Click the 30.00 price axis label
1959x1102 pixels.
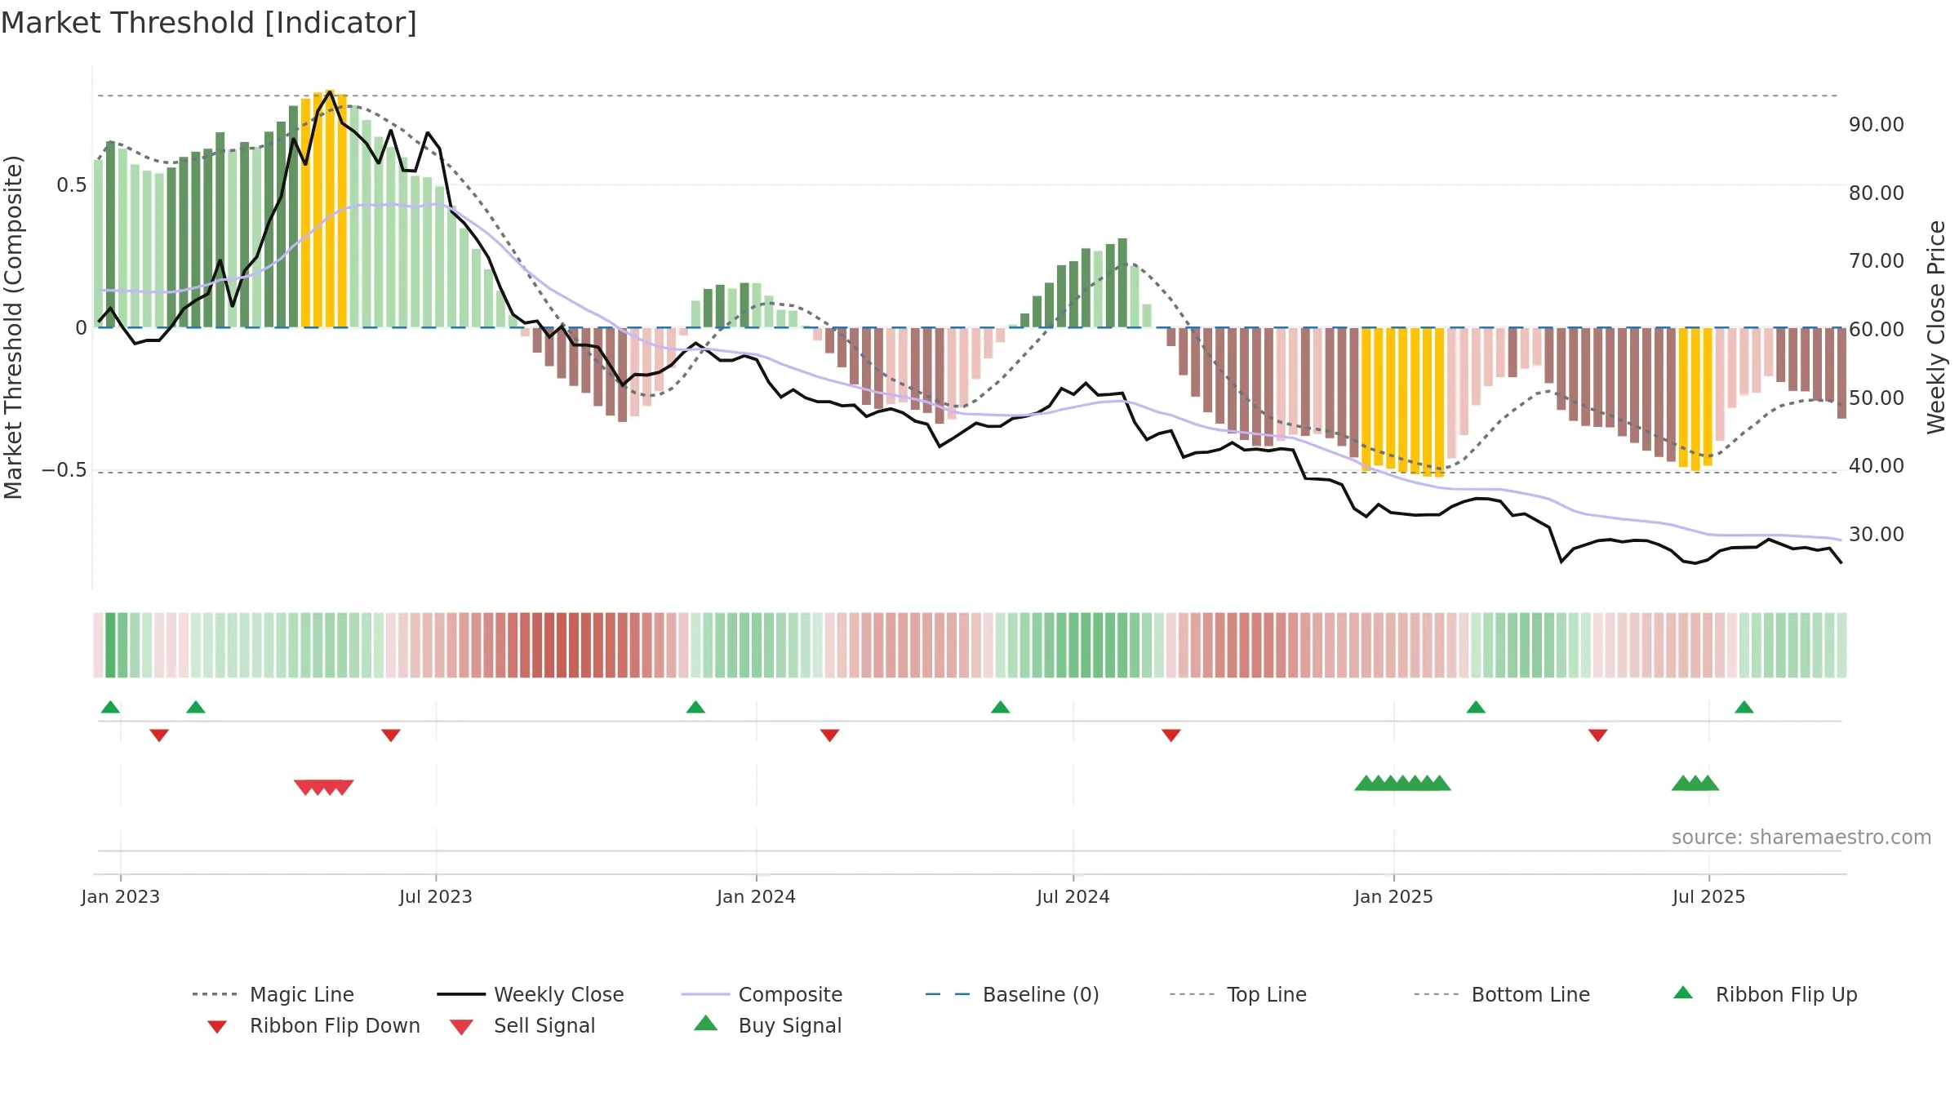1877,535
